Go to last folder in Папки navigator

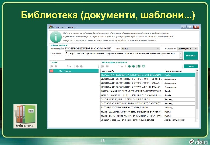click(81, 66)
